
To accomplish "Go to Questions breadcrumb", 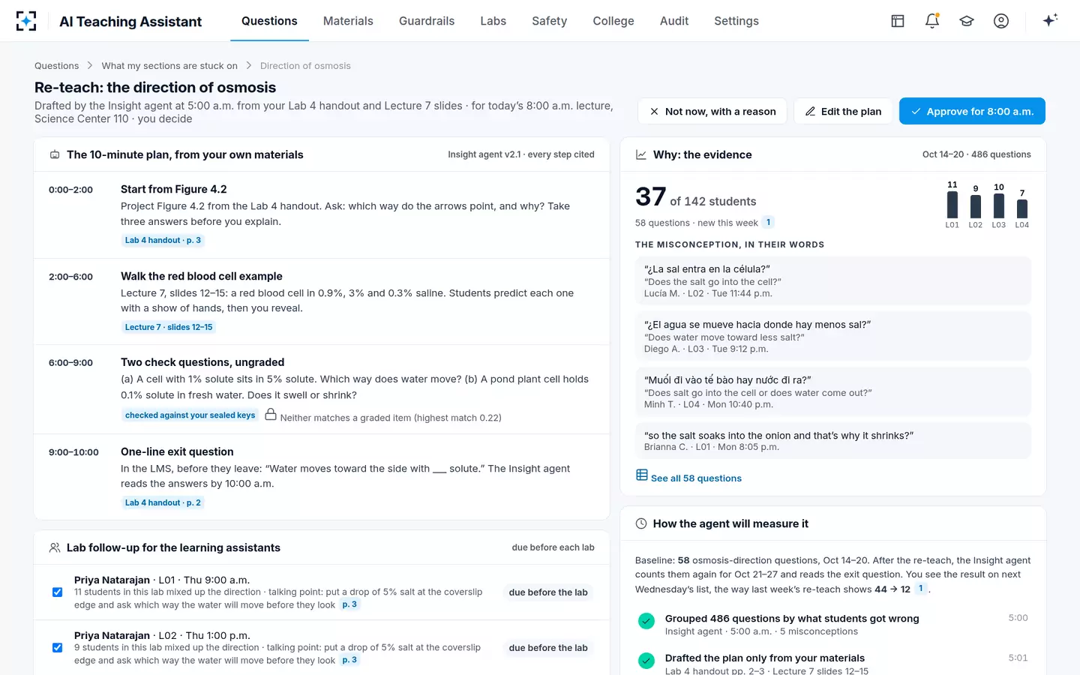I will point(56,66).
